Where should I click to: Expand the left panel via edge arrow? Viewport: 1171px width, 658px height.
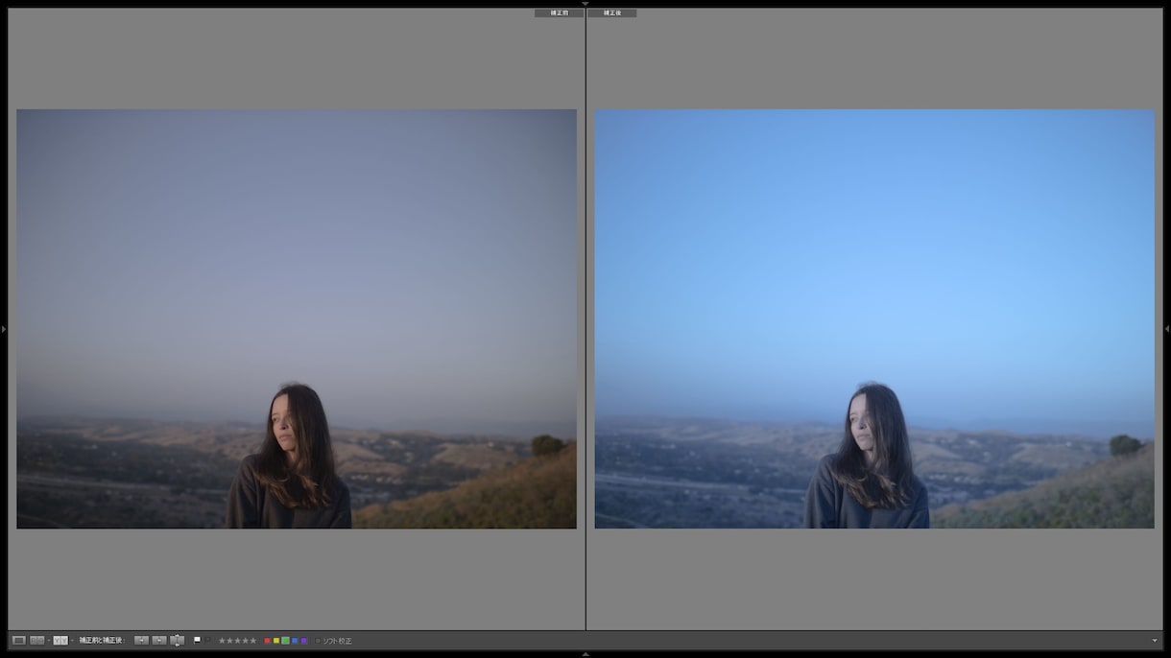(x=4, y=329)
